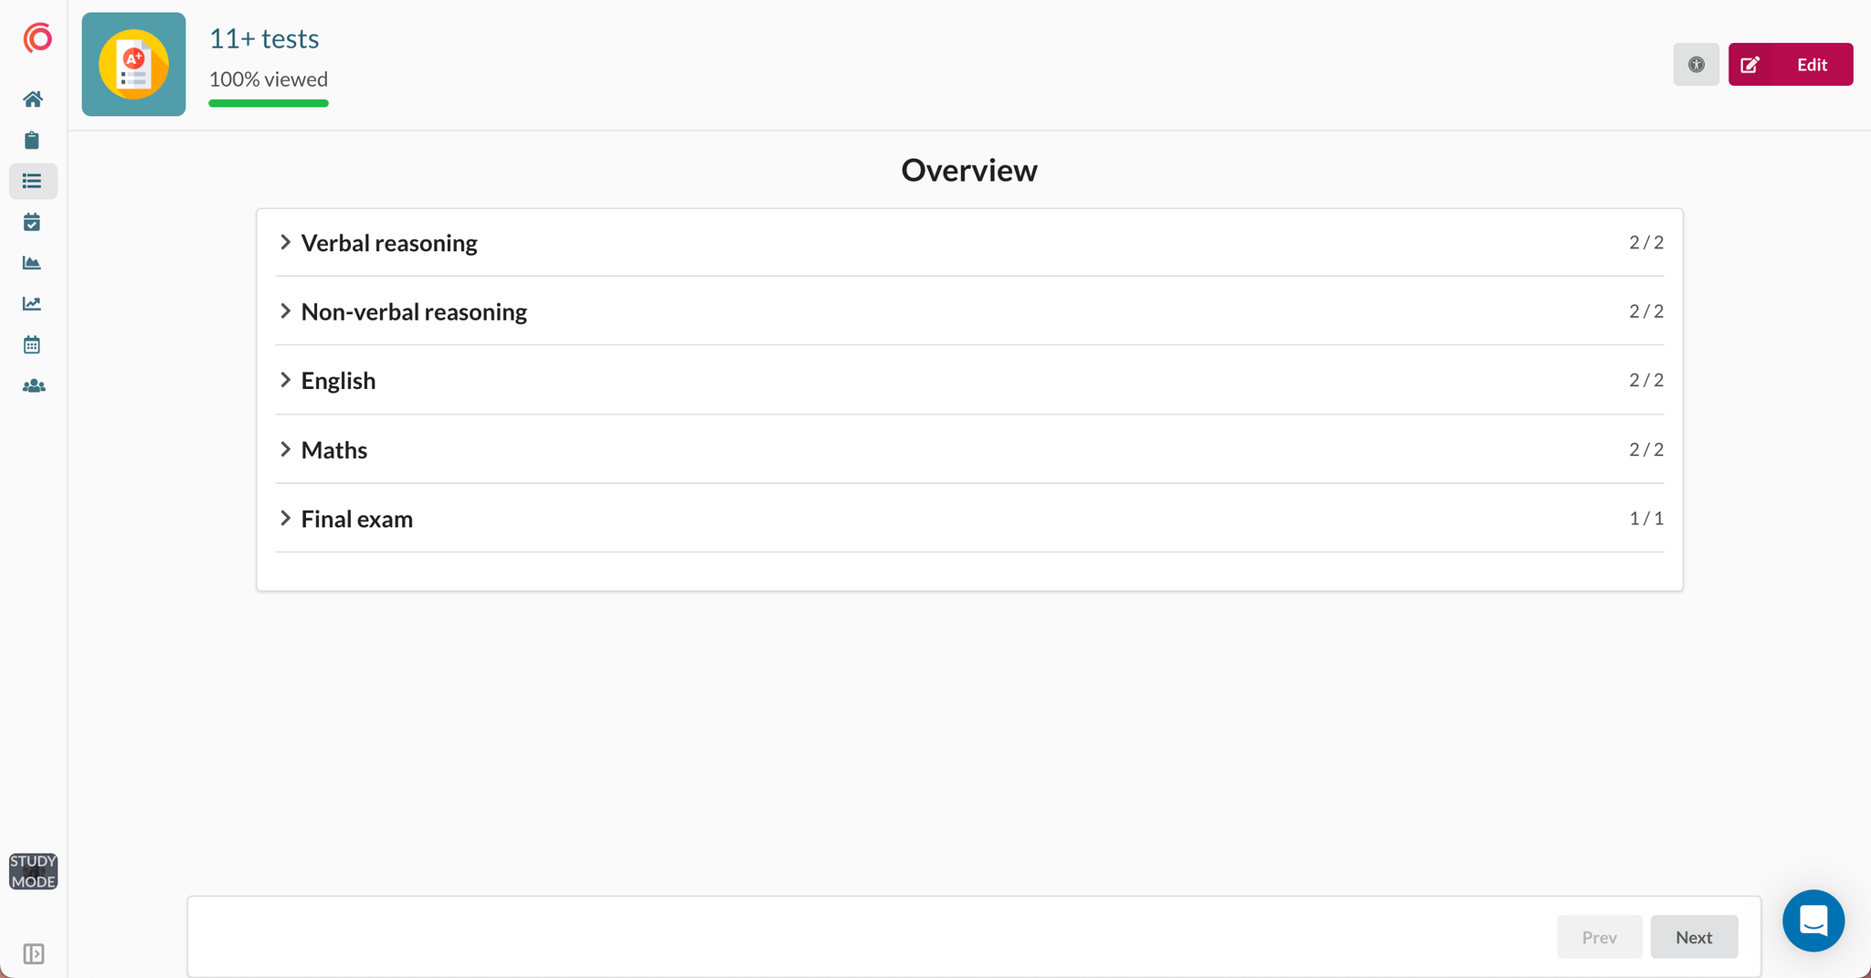Expand the Non-verbal reasoning section

pos(286,311)
